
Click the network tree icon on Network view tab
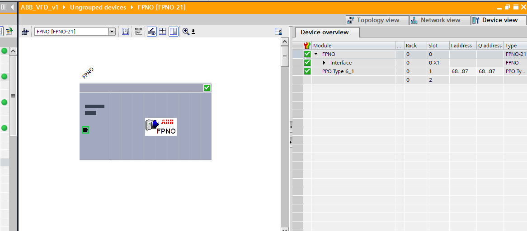tap(414, 20)
